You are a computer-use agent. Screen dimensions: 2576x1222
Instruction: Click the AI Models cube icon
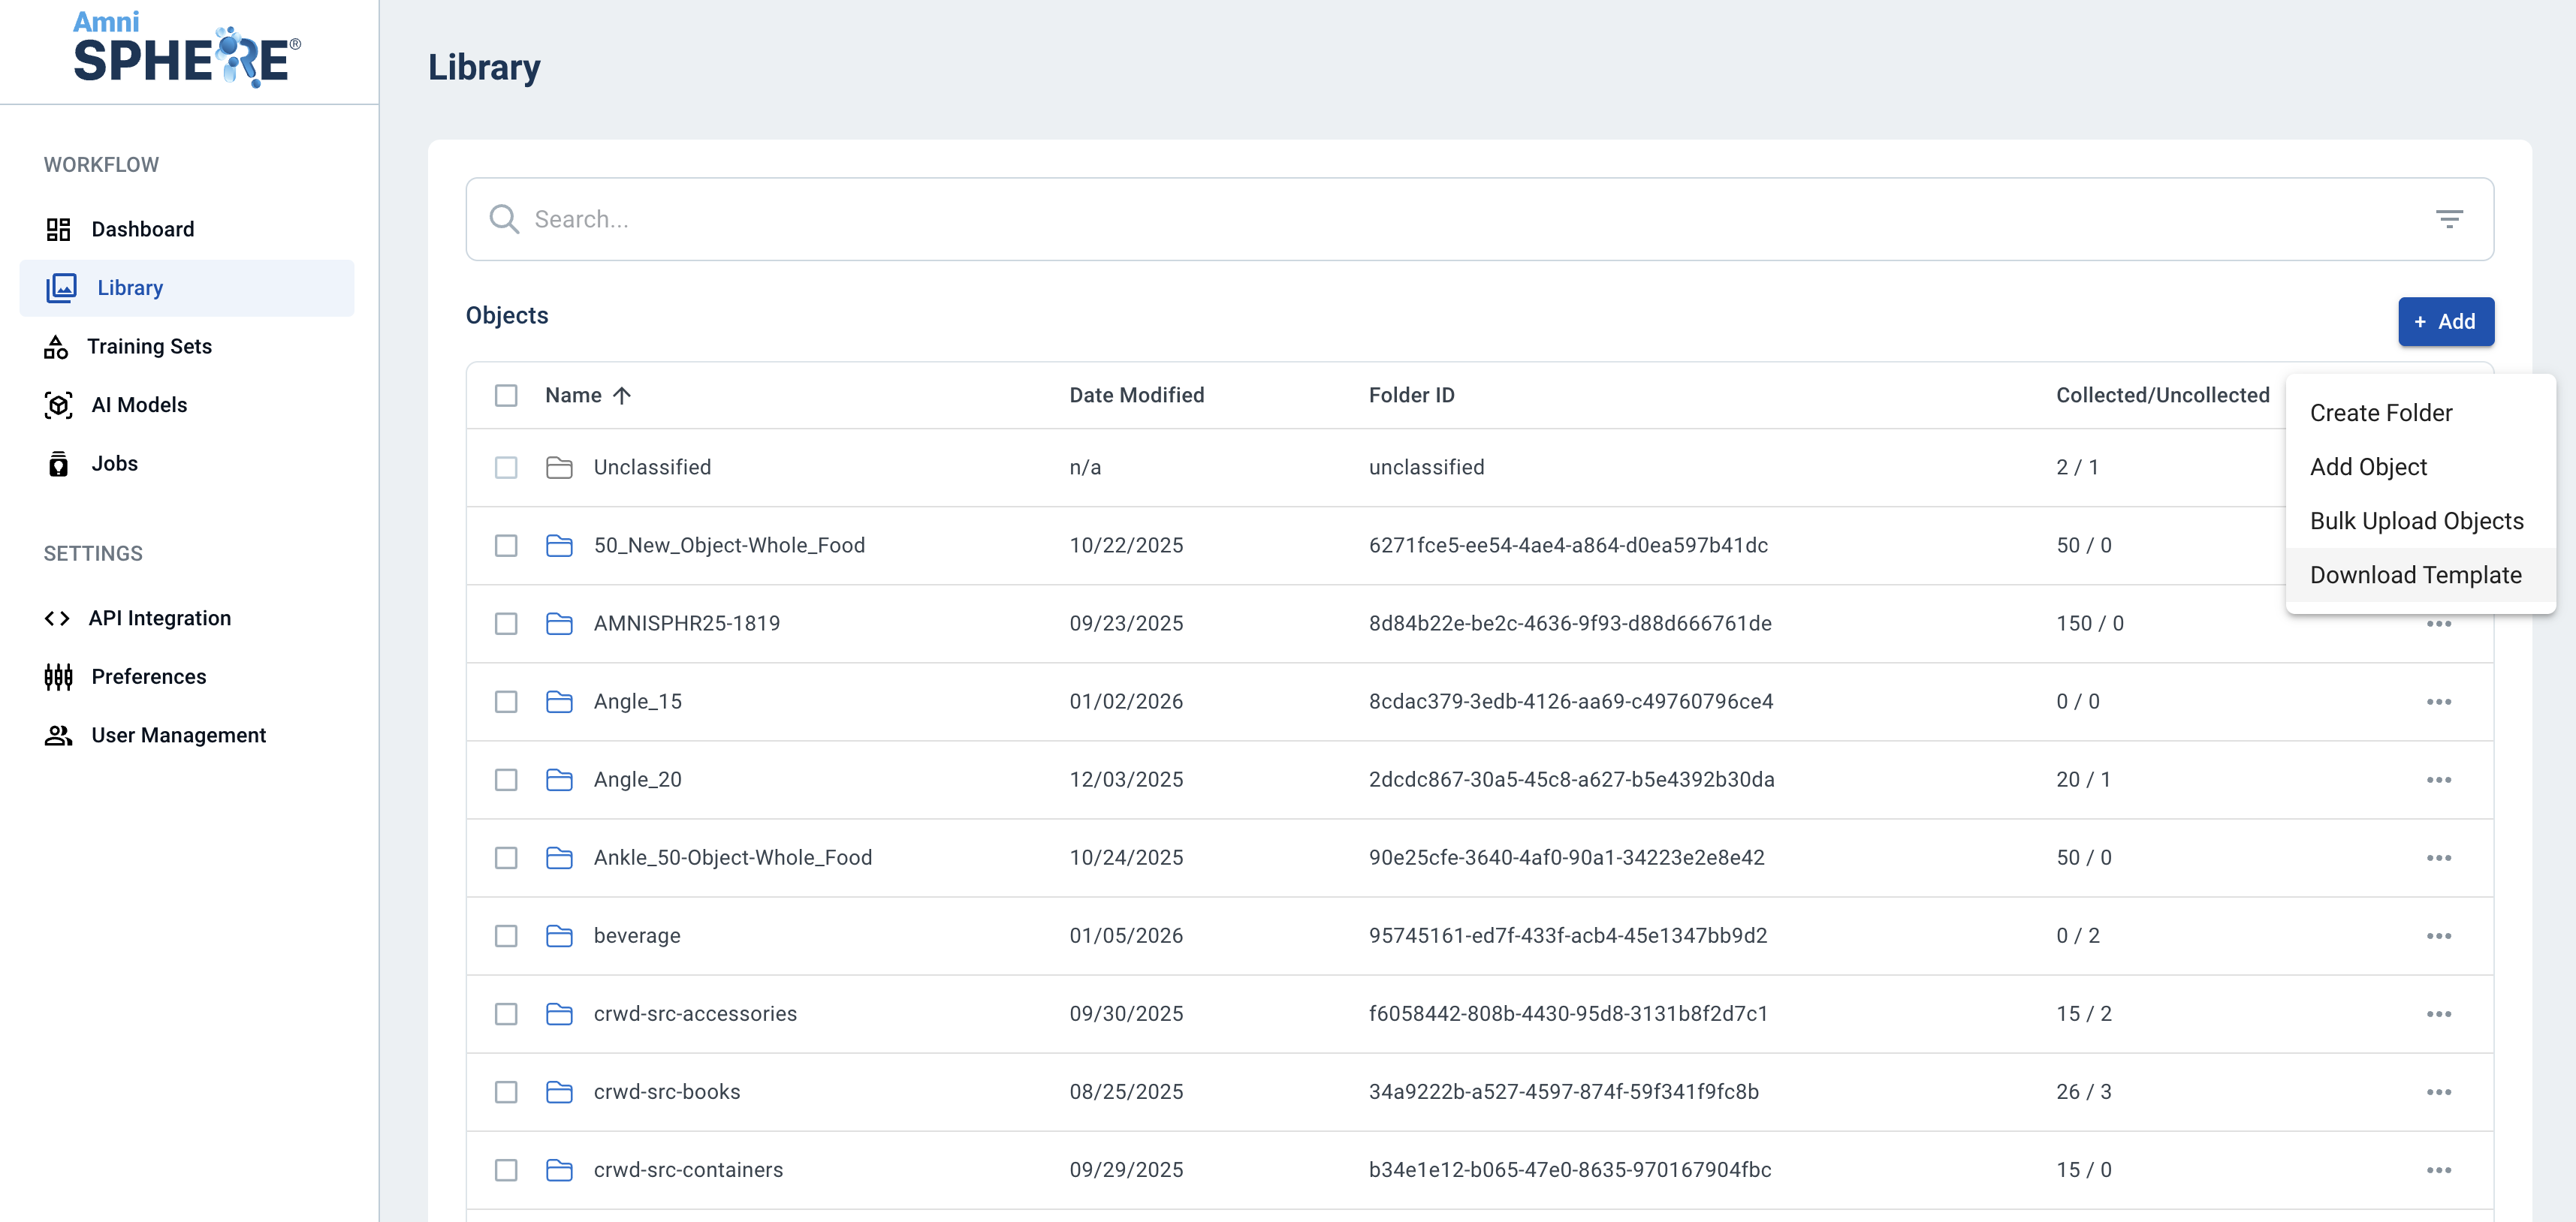[58, 405]
